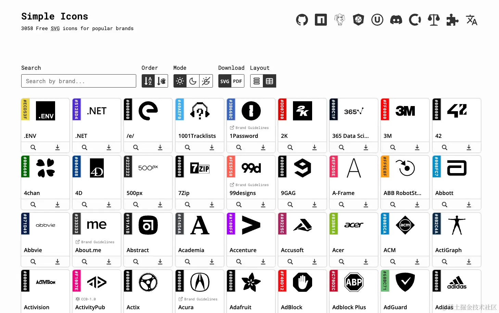Open About.me Brand Guidelines link

(95, 242)
